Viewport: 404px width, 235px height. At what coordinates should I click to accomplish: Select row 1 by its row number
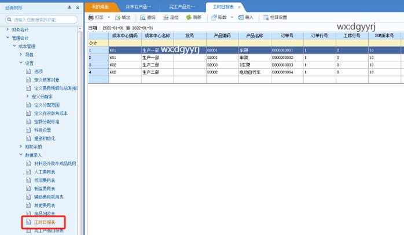coord(98,50)
